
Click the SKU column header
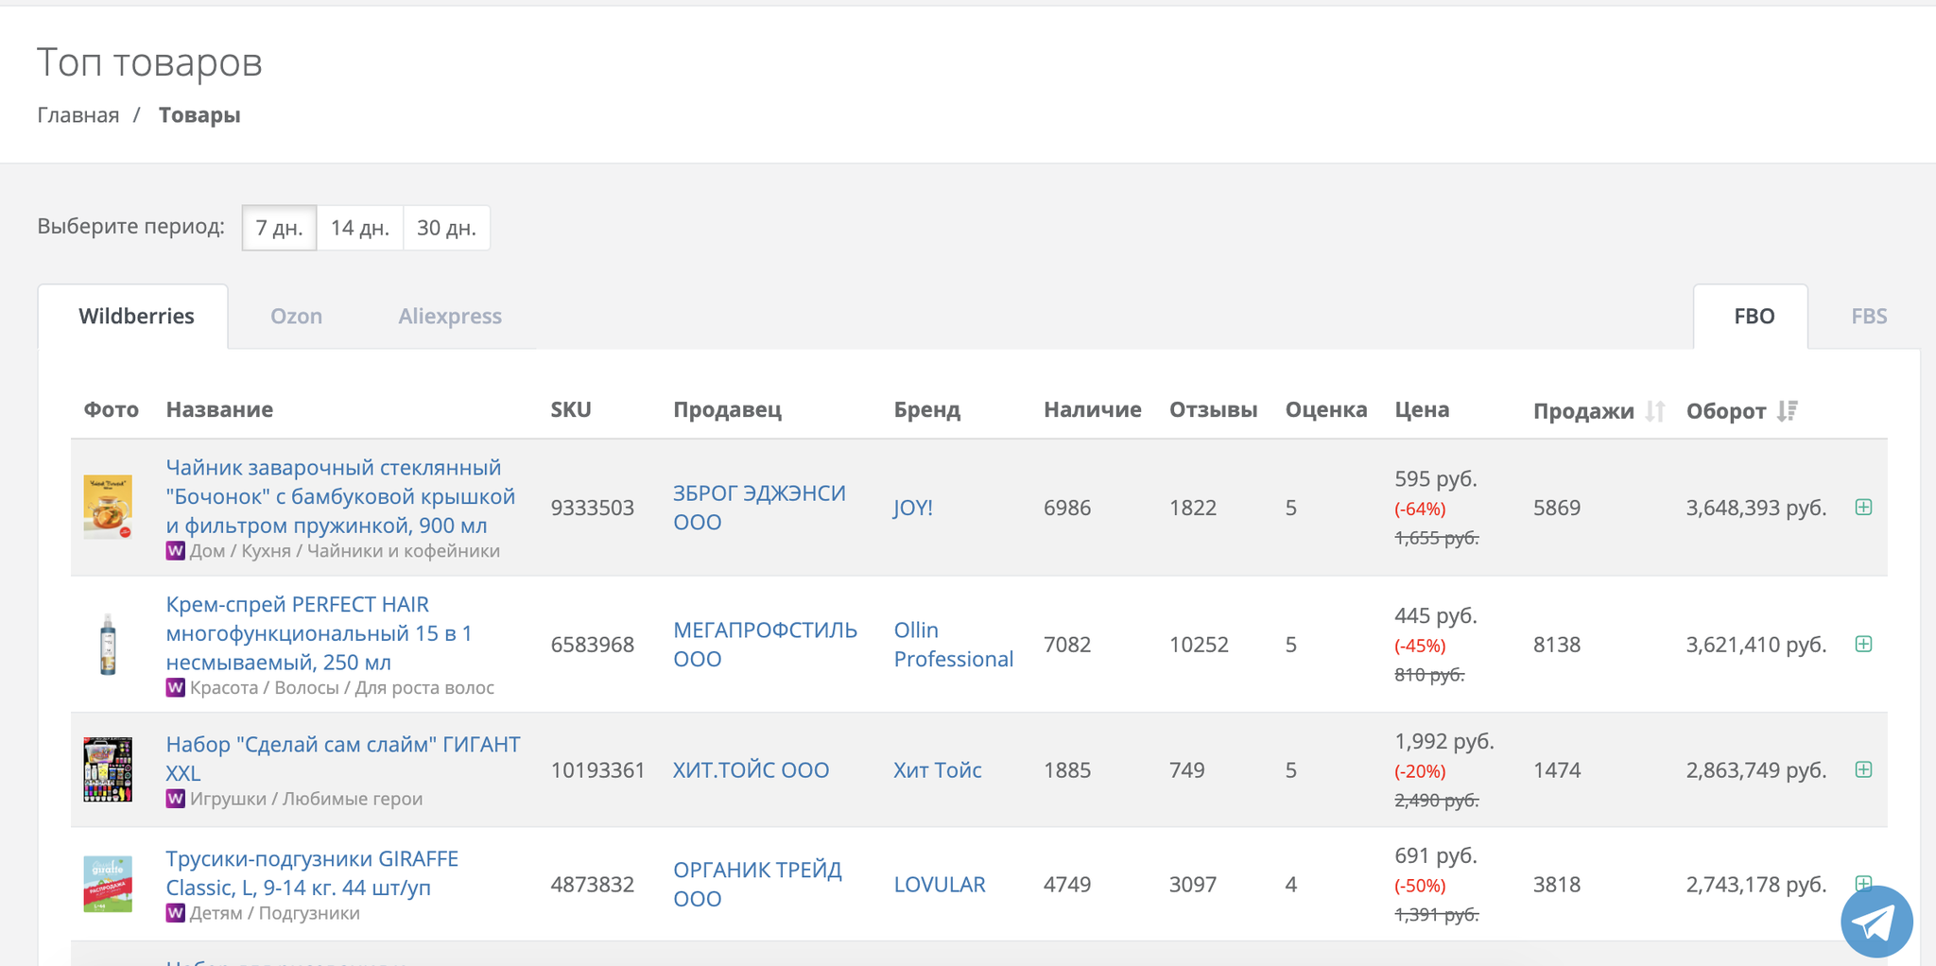tap(571, 409)
